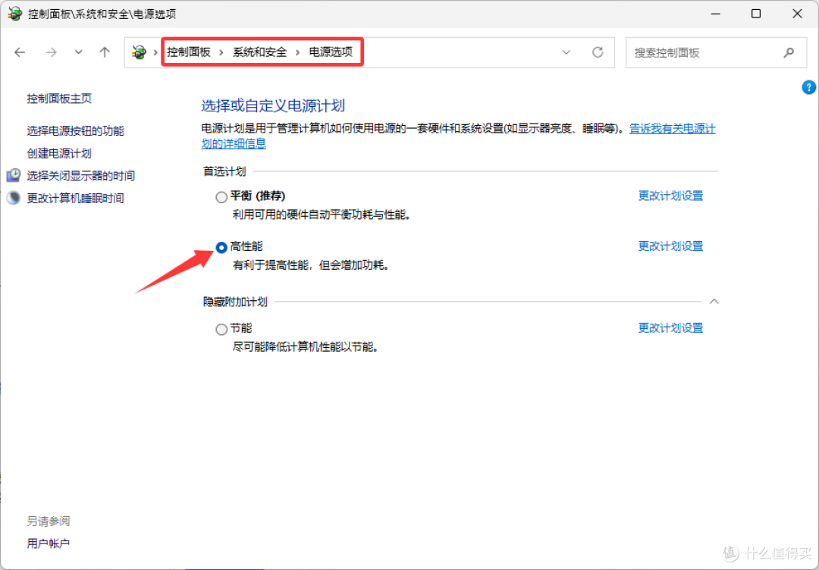Open 选择电源按钮的功能
This screenshot has height=570, width=819.
click(76, 130)
